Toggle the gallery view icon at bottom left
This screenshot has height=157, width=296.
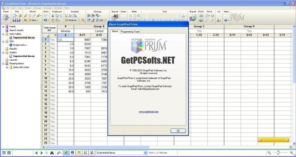pyautogui.click(x=9, y=153)
